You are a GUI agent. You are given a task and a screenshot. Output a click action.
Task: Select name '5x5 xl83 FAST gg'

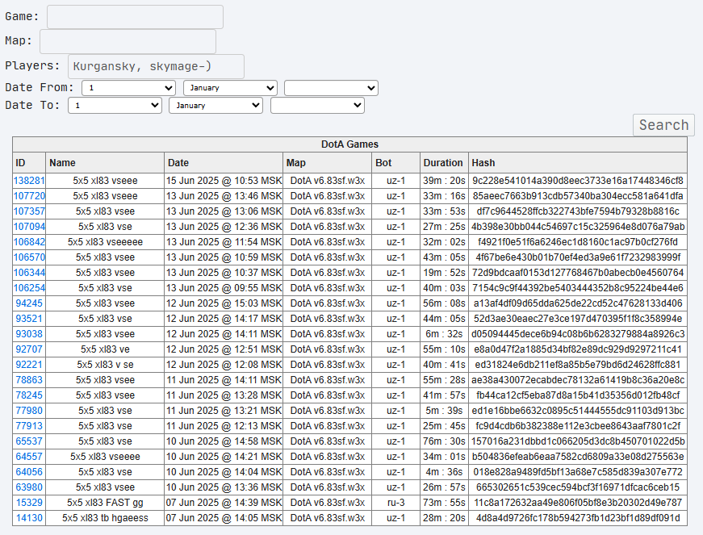[105, 503]
